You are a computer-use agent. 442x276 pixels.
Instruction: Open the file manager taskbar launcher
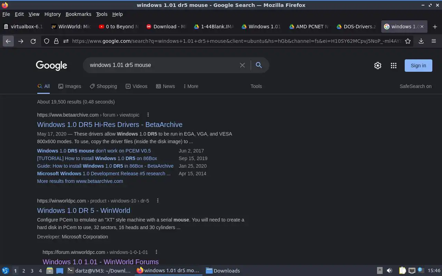pyautogui.click(x=50, y=271)
